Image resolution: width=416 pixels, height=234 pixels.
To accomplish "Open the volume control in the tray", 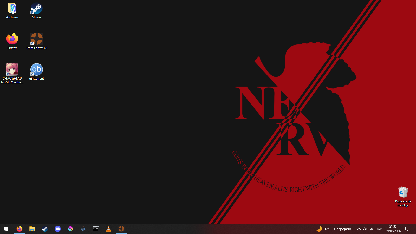I will pyautogui.click(x=365, y=229).
